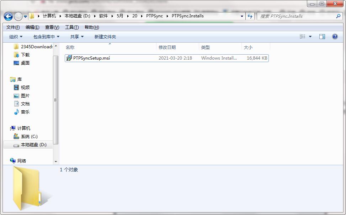Open recent locations dropdown next to Forward
Screen dimensions: 346x215
pyautogui.click(x=25, y=17)
